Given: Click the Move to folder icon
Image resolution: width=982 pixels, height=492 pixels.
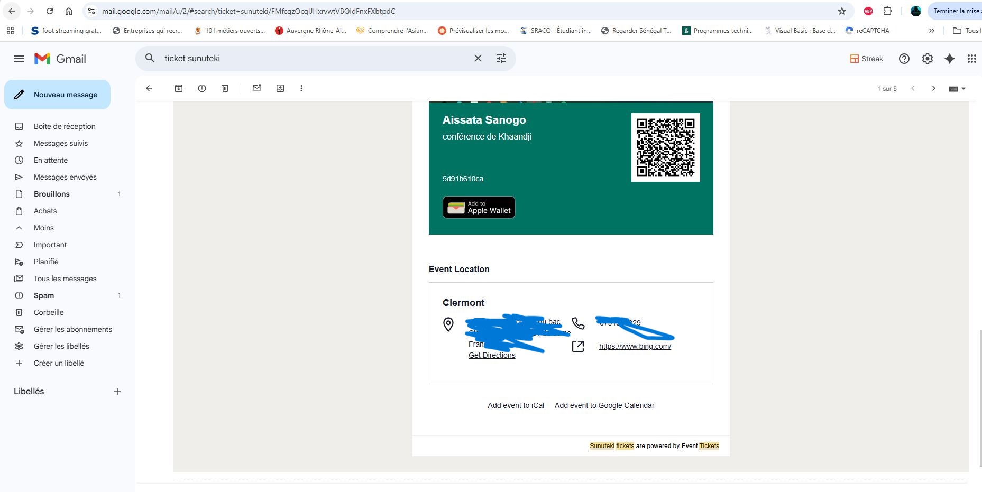Looking at the screenshot, I should [x=280, y=88].
